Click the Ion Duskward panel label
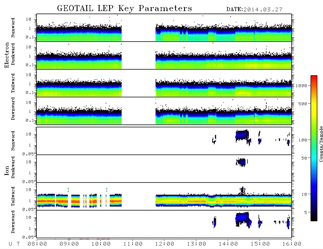This screenshot has height=249, width=323. 13,168
